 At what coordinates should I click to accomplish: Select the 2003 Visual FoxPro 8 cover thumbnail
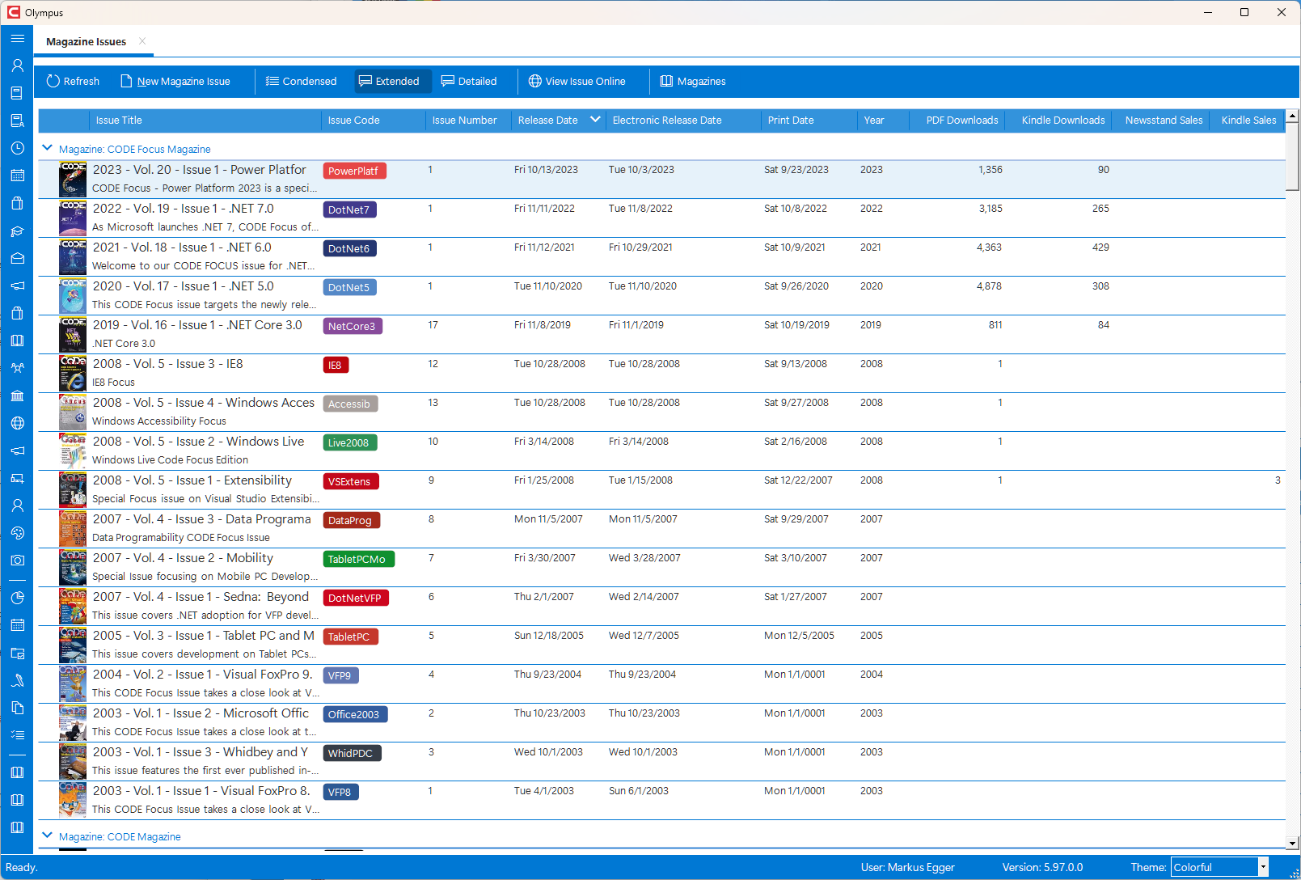tap(73, 801)
